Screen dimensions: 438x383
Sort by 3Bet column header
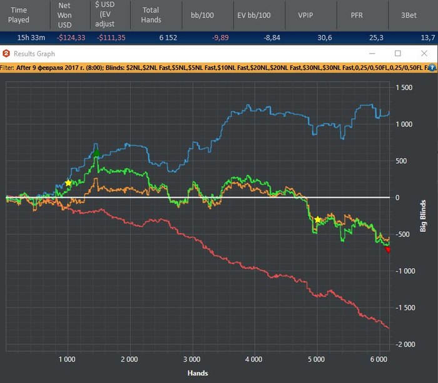pos(409,16)
